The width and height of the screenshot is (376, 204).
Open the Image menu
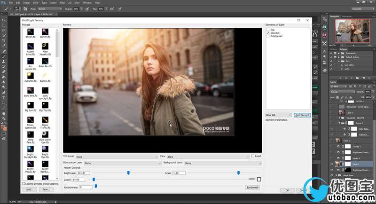click(x=26, y=3)
